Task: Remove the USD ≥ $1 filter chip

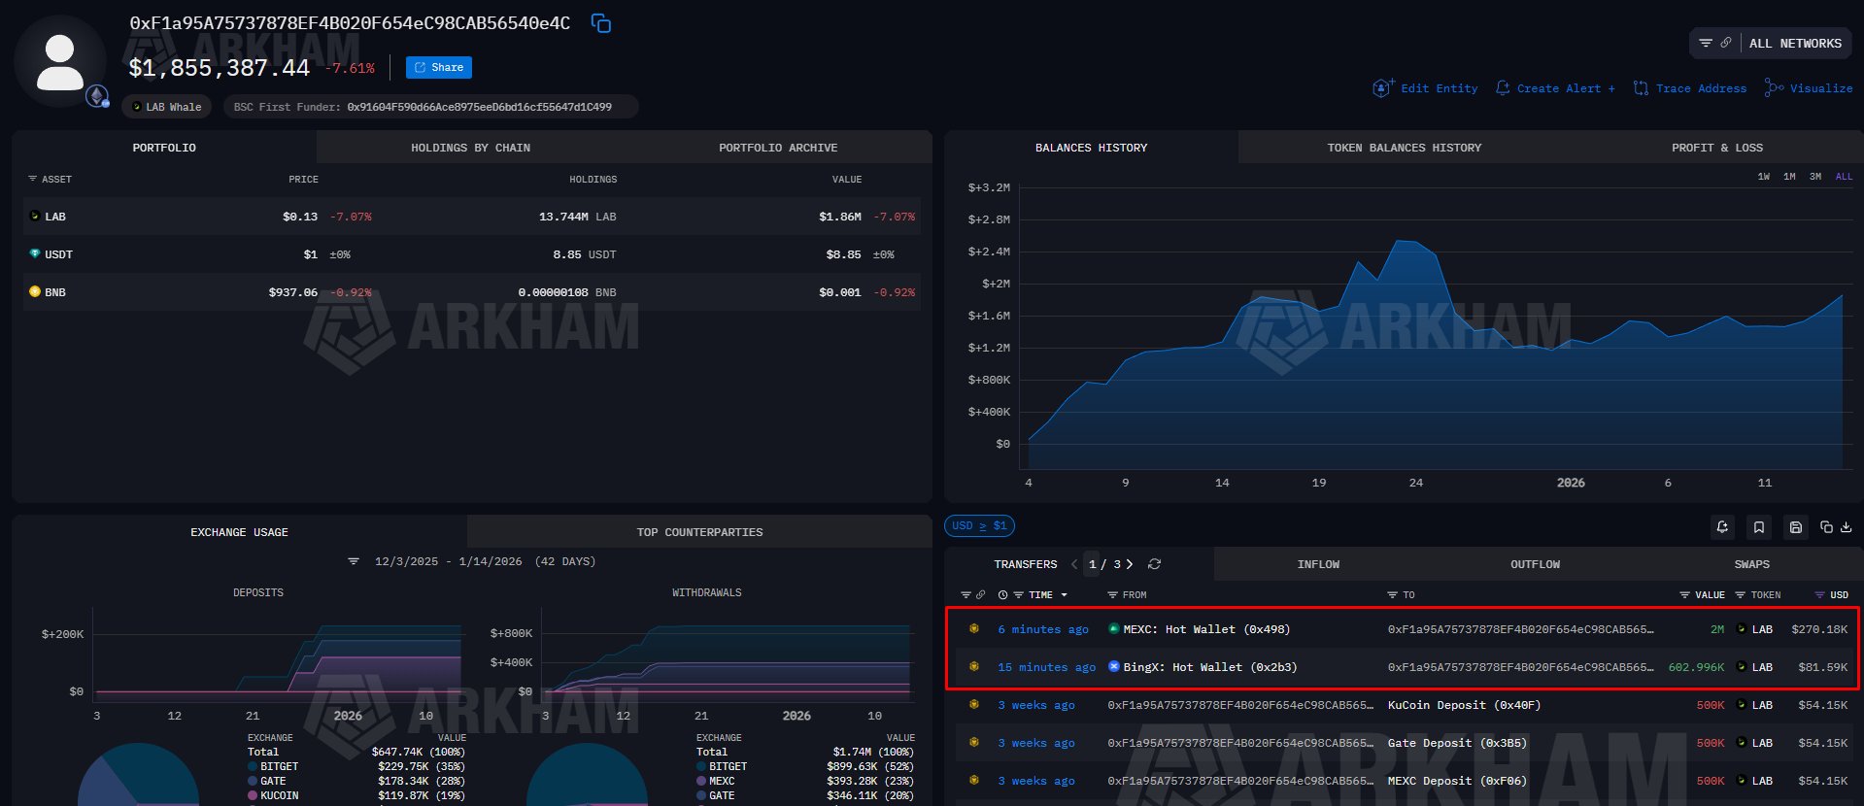Action: tap(979, 526)
